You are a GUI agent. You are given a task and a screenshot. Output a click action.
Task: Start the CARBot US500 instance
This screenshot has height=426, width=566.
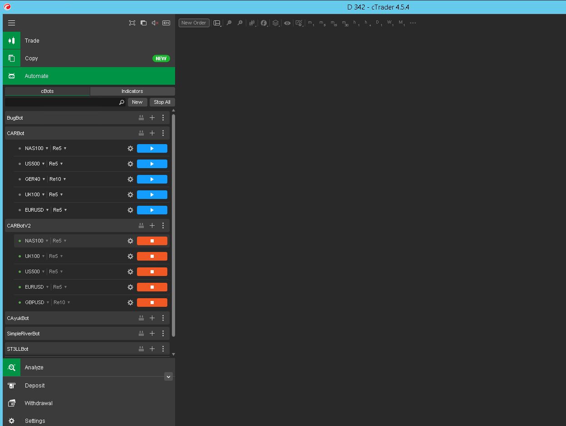152,164
